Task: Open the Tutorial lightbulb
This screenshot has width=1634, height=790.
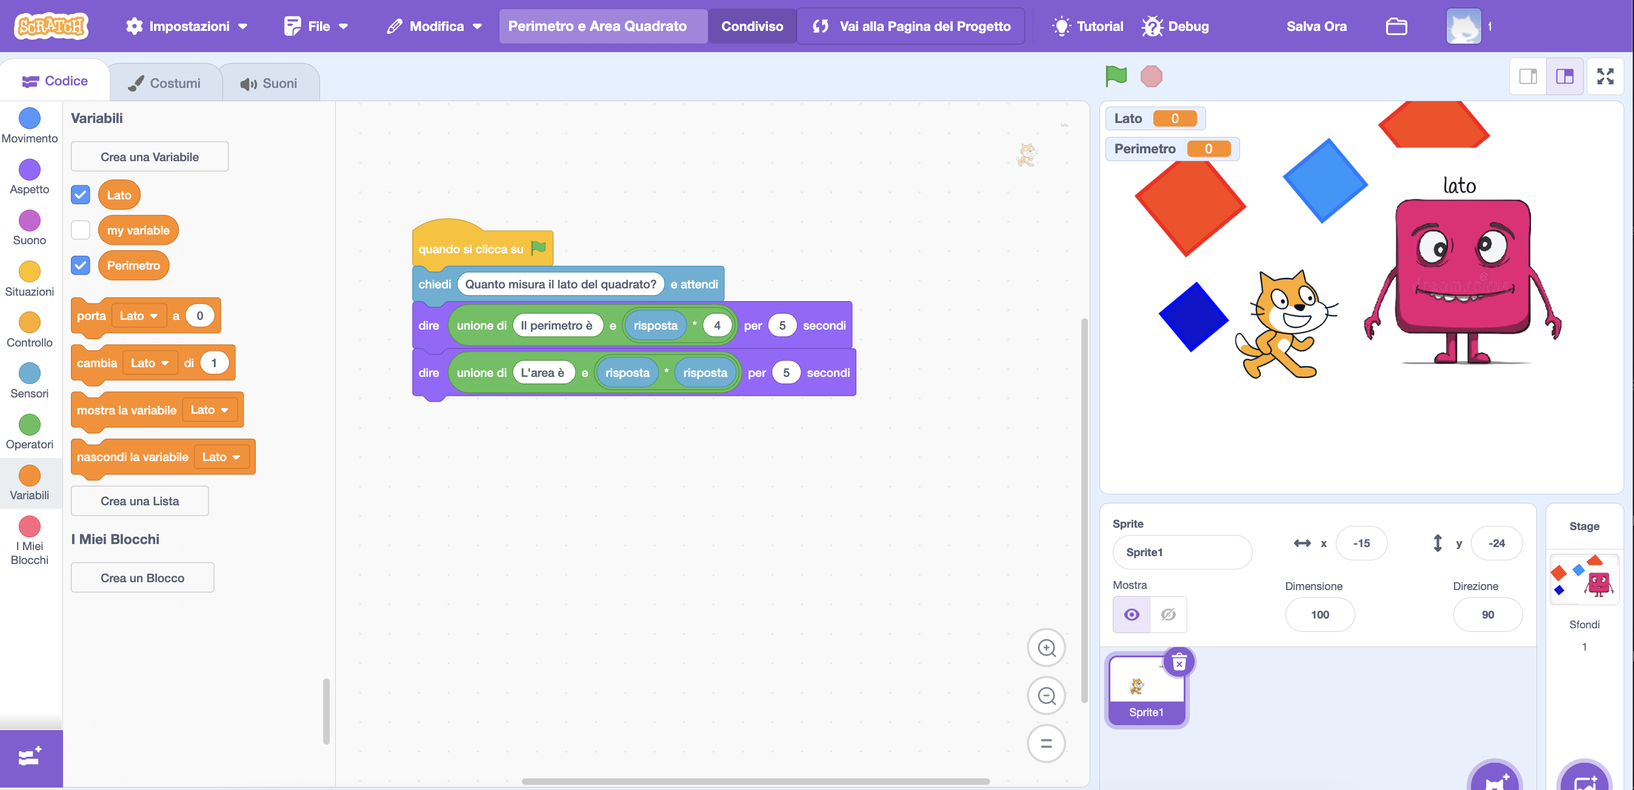Action: coord(1088,26)
